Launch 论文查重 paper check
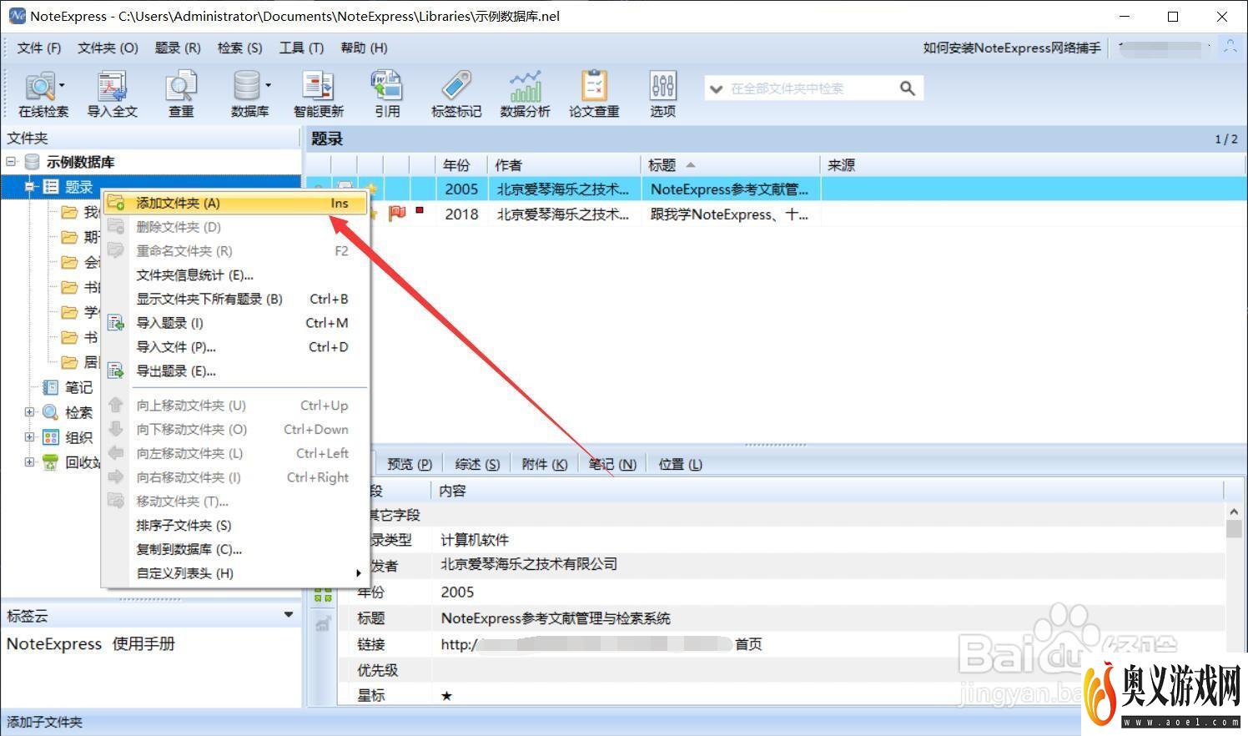The height and width of the screenshot is (736, 1248). [594, 93]
